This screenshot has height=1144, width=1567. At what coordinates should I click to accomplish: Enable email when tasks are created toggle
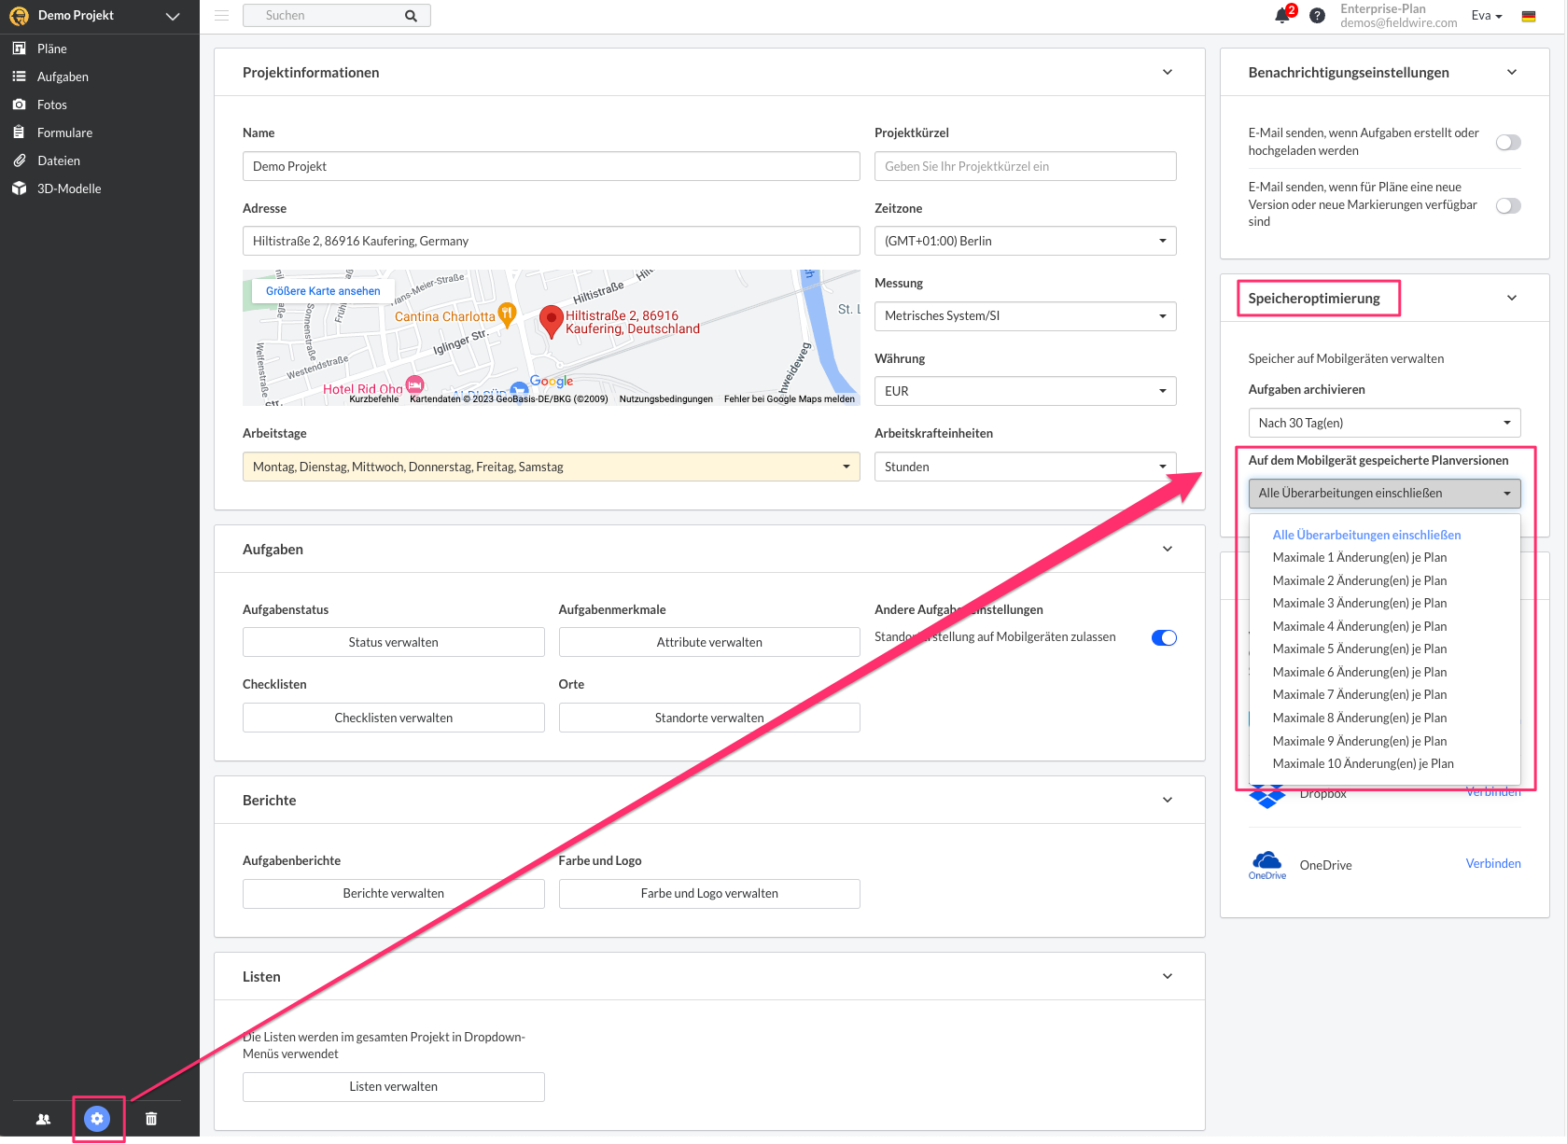point(1508,142)
